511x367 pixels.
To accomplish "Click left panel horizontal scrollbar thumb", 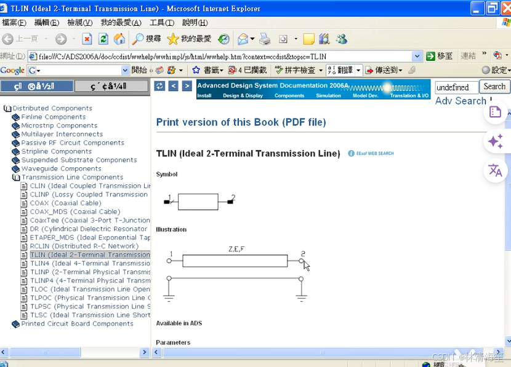I will tap(45, 352).
